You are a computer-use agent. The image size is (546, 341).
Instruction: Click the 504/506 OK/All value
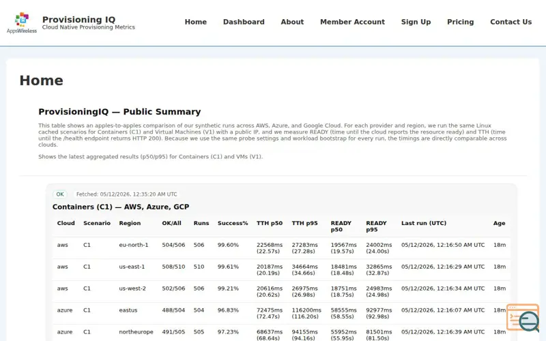click(x=173, y=245)
